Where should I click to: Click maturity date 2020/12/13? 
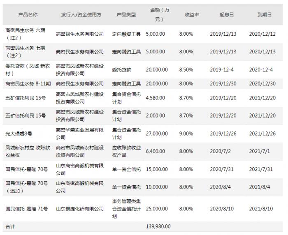[262, 52]
